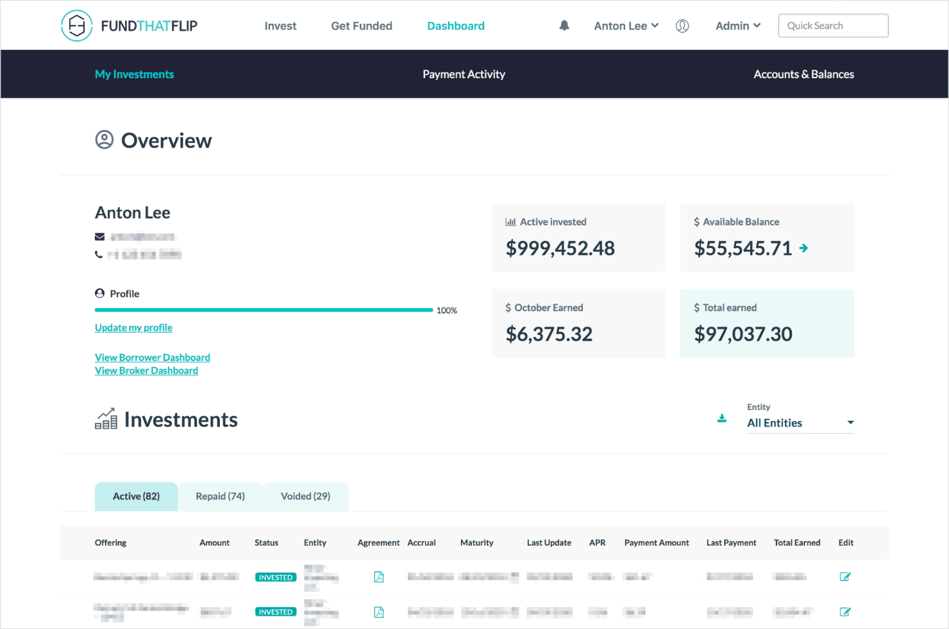
Task: Click the notification bell icon
Action: coord(564,25)
